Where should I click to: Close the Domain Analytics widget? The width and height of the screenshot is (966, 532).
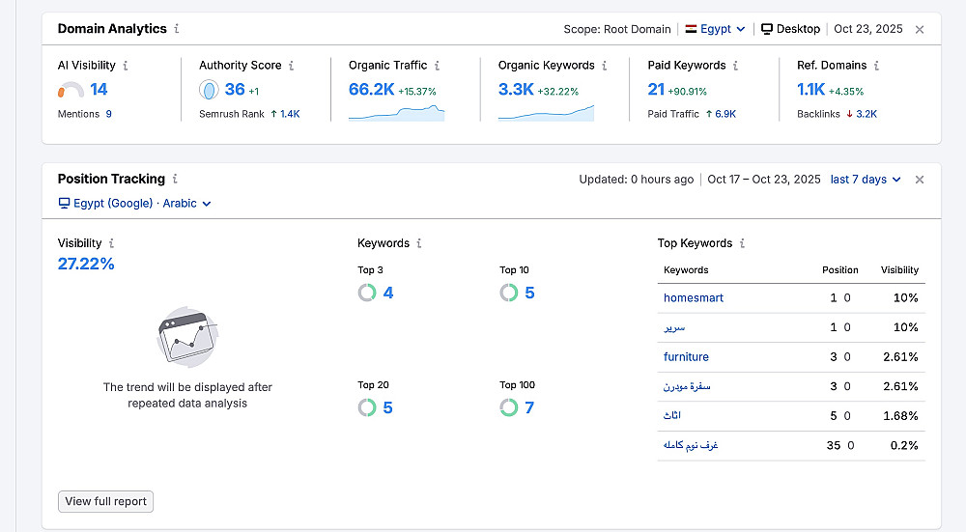[920, 29]
